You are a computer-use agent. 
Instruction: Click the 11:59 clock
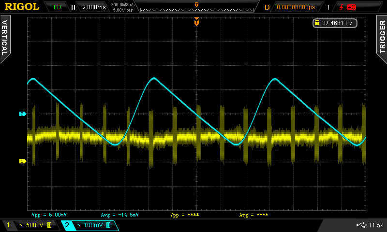(376, 225)
